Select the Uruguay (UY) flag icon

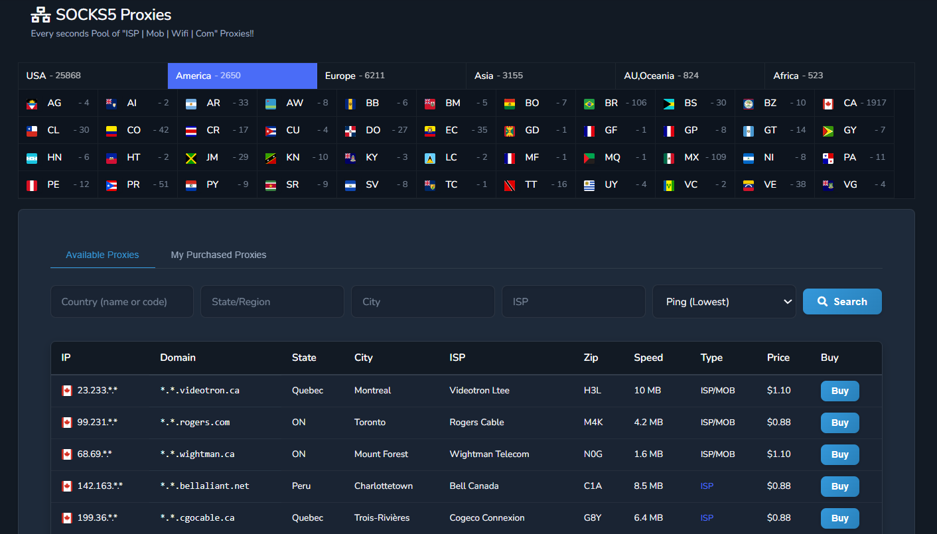point(589,185)
